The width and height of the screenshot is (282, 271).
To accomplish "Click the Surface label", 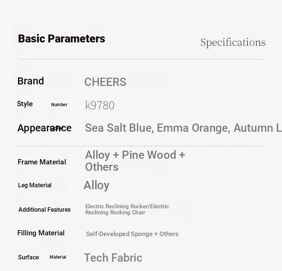I will click(29, 257).
